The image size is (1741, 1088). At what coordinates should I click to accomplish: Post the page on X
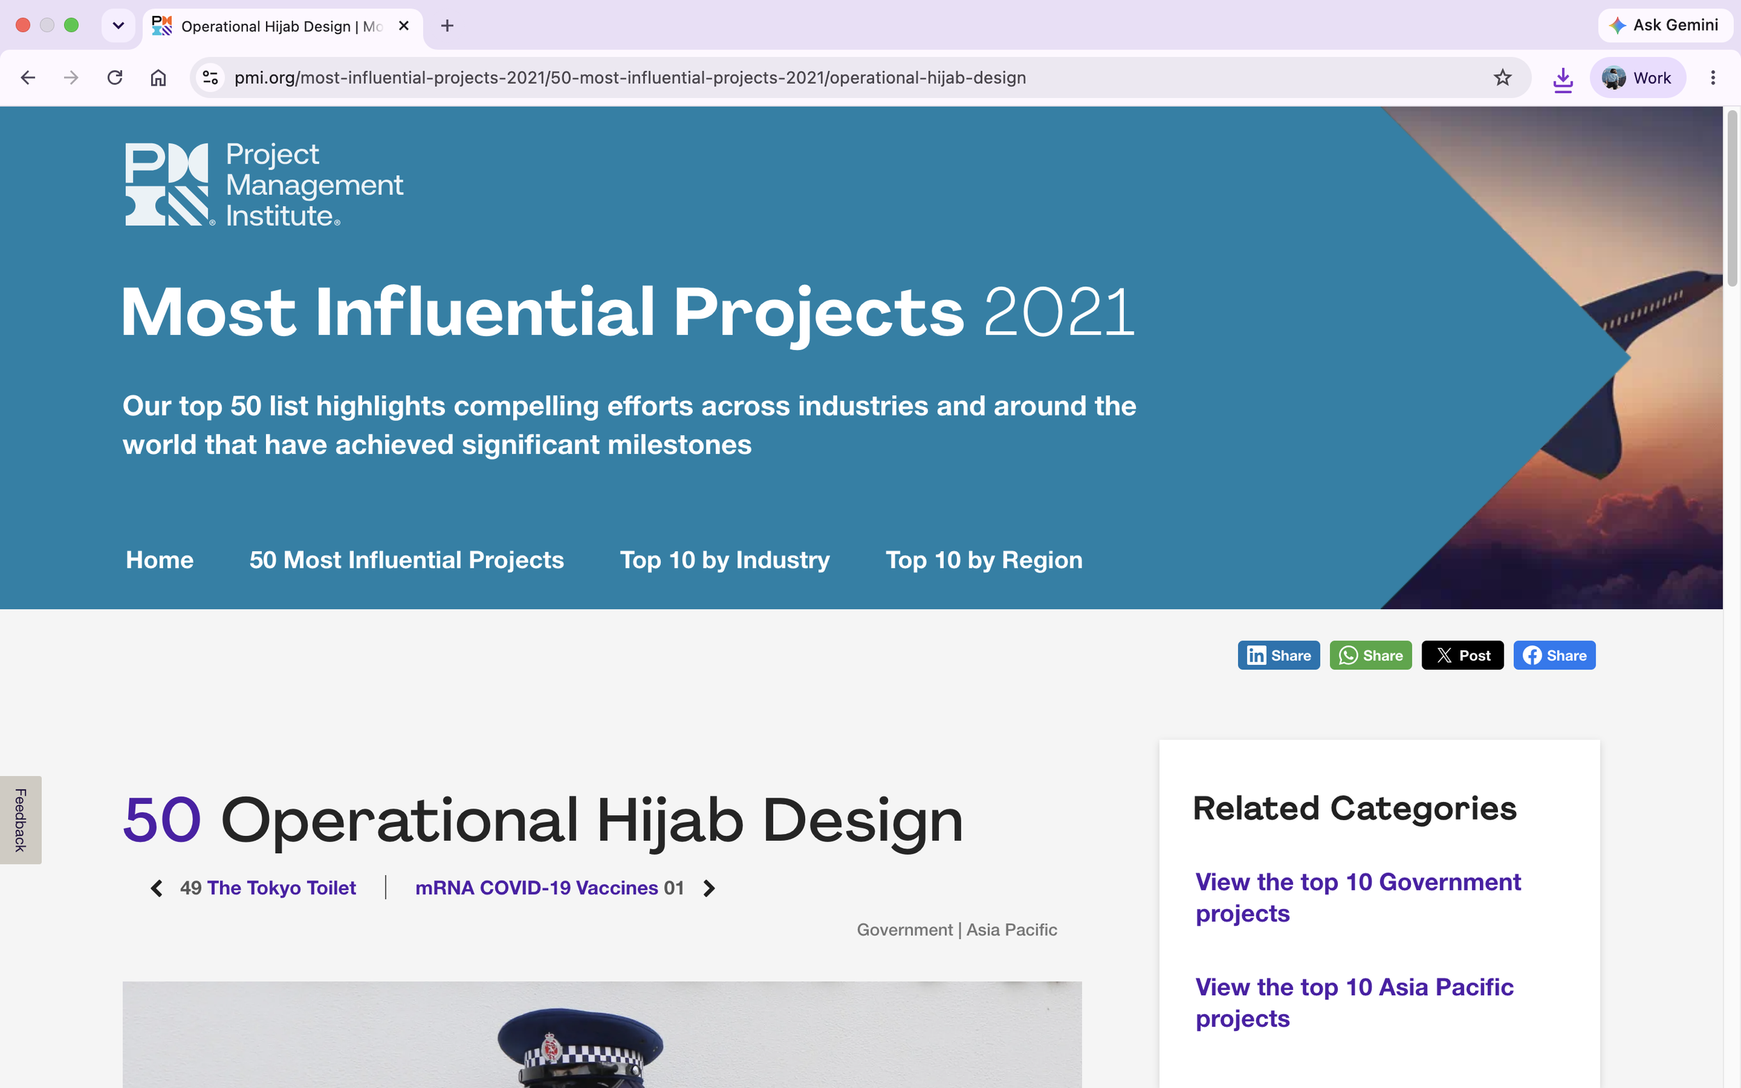1462,656
